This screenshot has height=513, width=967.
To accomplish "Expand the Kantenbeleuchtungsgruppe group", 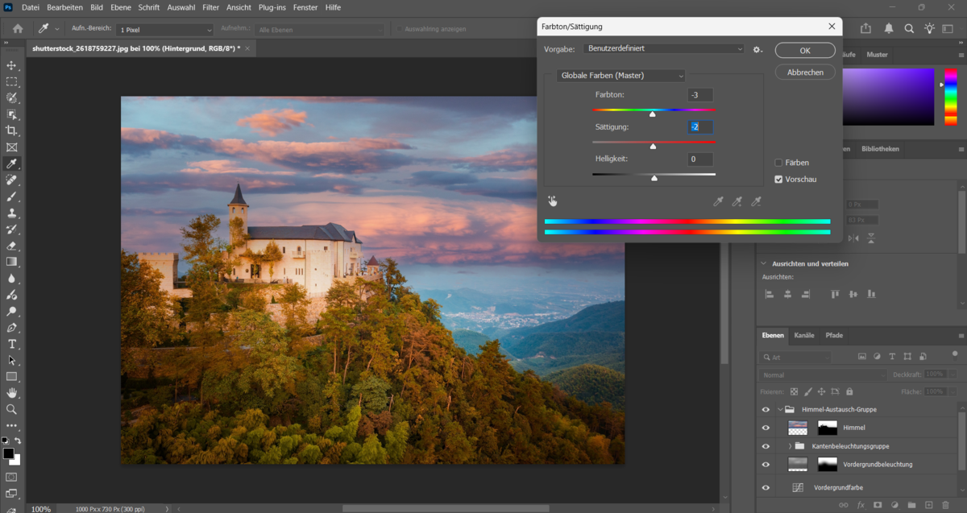I will coord(790,446).
